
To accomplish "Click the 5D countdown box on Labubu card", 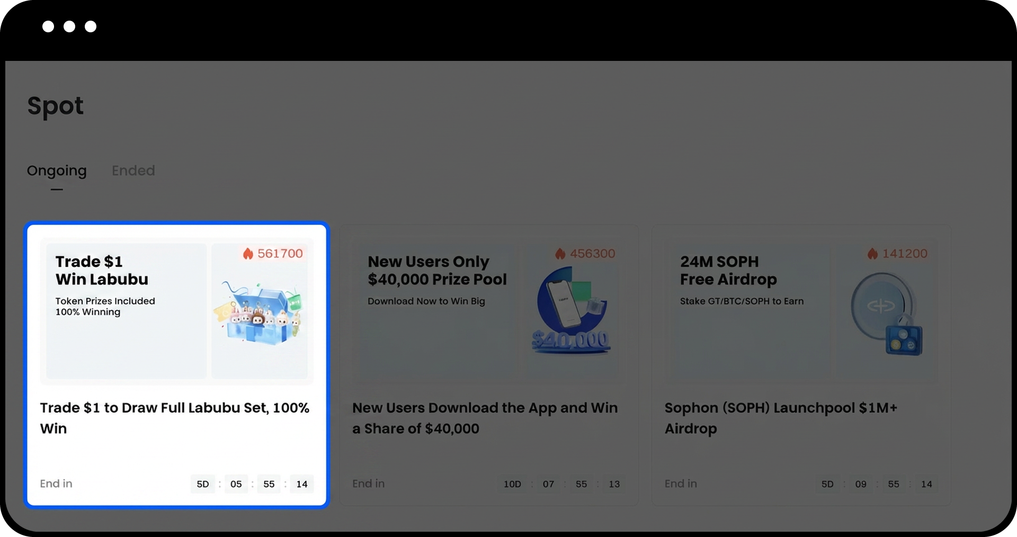I will (x=203, y=484).
